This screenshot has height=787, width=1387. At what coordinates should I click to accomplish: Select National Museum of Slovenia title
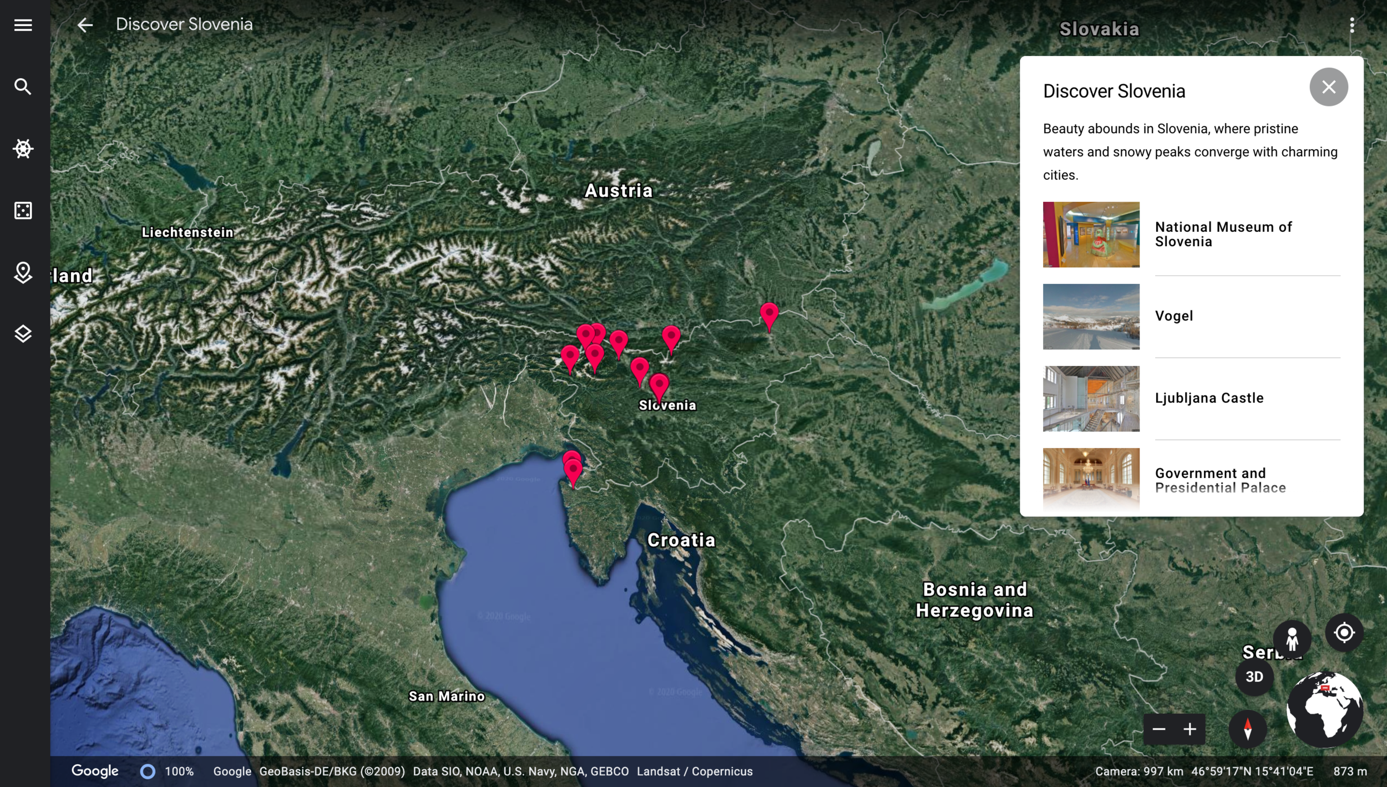1223,234
